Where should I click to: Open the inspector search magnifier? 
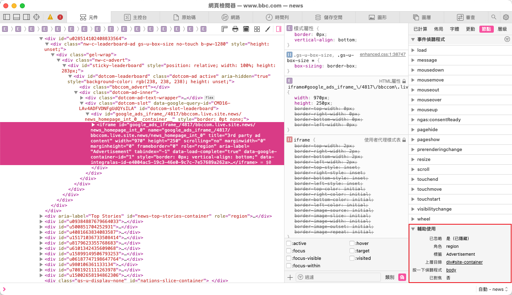pos(493,17)
